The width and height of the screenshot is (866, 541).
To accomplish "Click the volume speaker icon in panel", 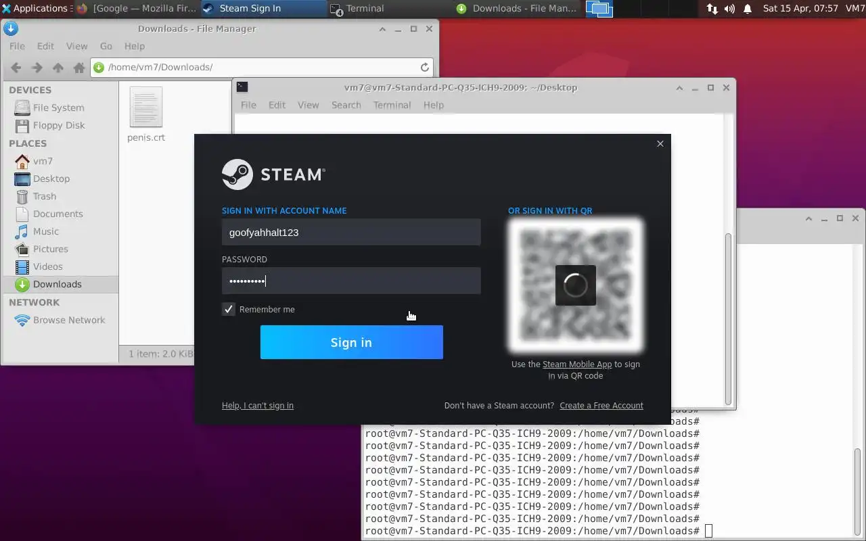I will (x=729, y=9).
